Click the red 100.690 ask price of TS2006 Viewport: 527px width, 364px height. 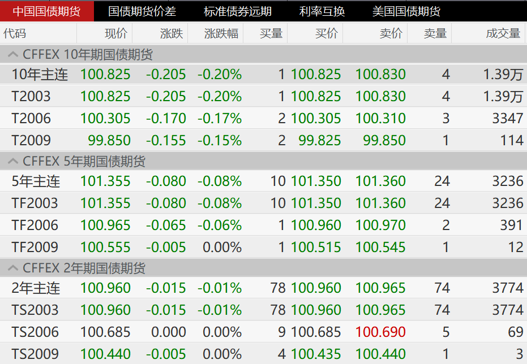380,332
